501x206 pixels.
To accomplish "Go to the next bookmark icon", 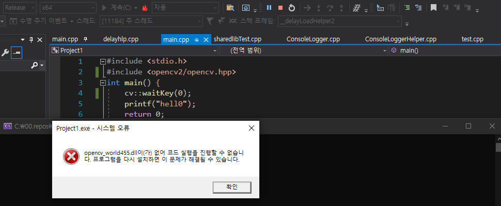I will click(x=457, y=7).
